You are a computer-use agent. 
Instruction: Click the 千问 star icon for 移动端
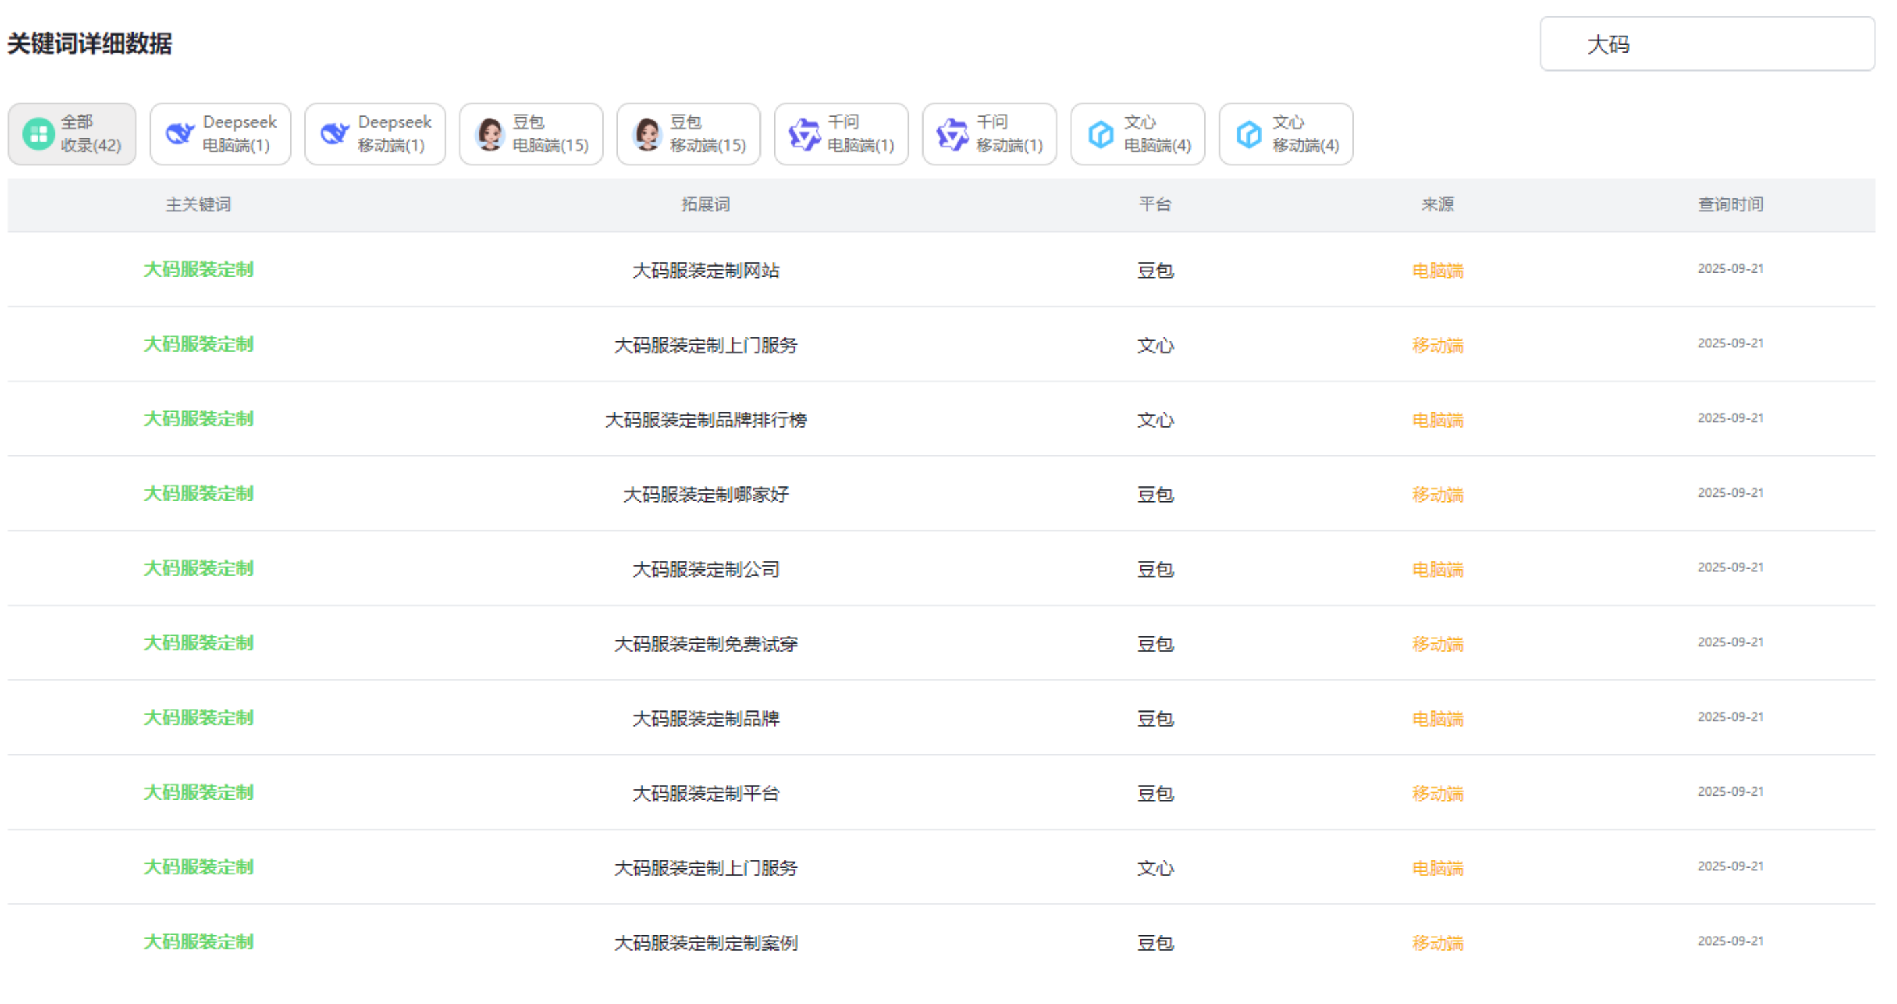[x=952, y=134]
